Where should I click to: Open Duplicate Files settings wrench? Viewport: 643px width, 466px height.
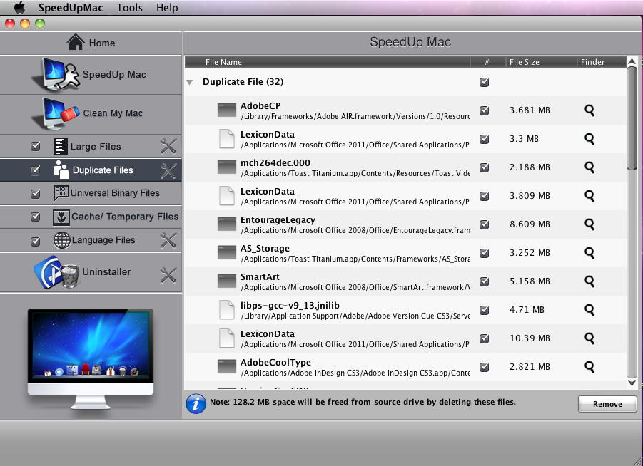(x=168, y=170)
